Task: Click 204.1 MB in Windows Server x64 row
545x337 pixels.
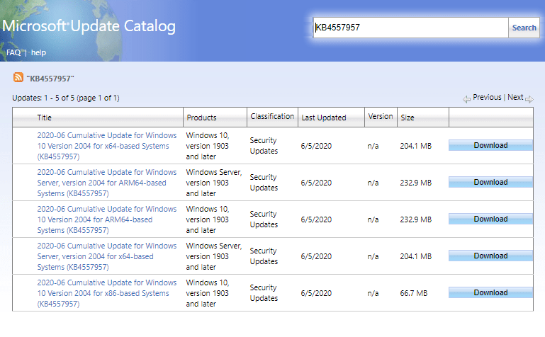Action: click(416, 256)
